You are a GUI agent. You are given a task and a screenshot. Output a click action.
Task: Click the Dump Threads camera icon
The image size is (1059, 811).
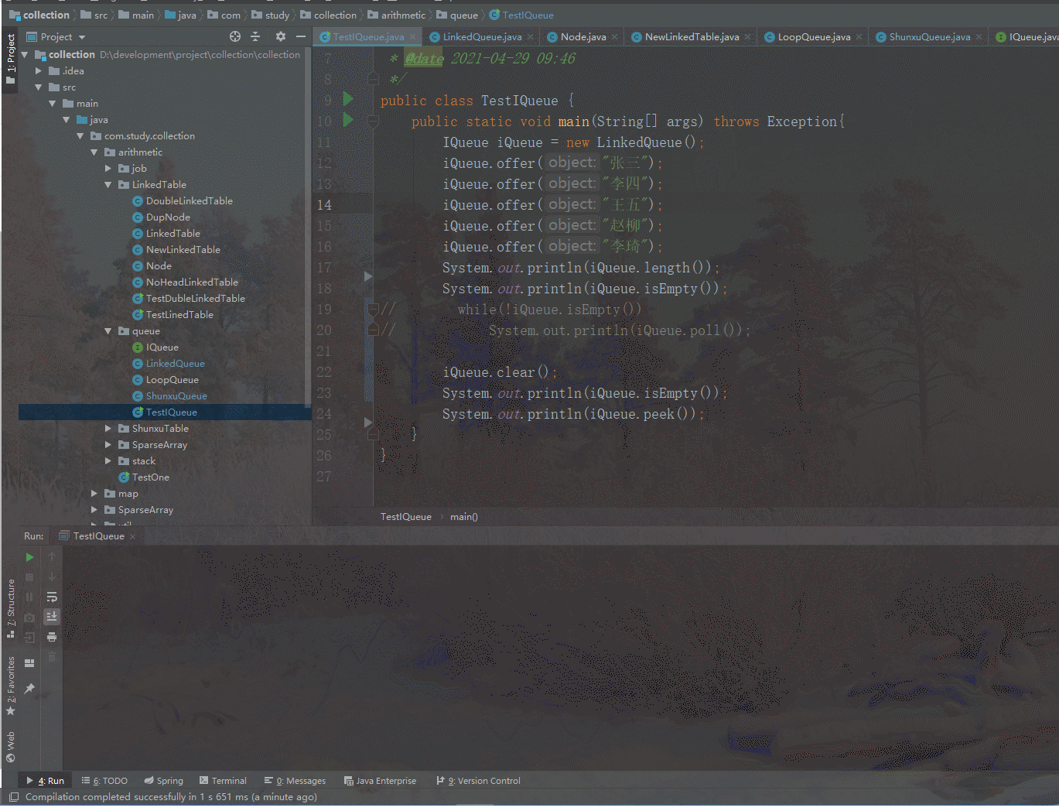(29, 618)
